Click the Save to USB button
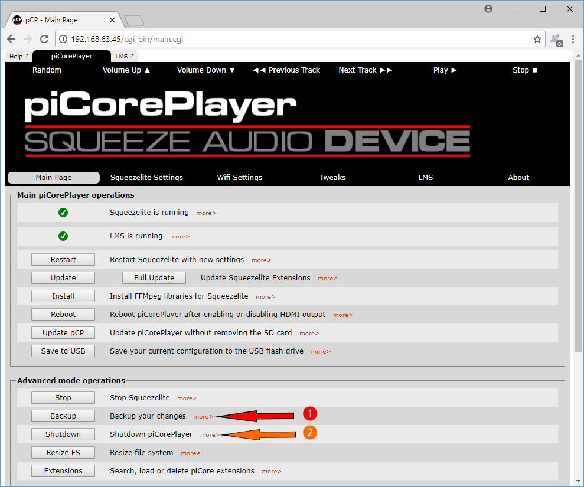 [63, 351]
